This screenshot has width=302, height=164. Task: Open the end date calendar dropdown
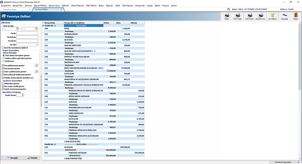click(36, 29)
